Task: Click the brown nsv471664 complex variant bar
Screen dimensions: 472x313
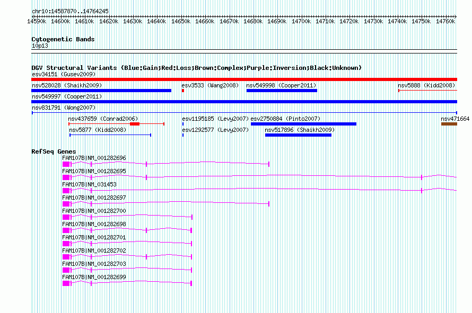Action: click(449, 124)
